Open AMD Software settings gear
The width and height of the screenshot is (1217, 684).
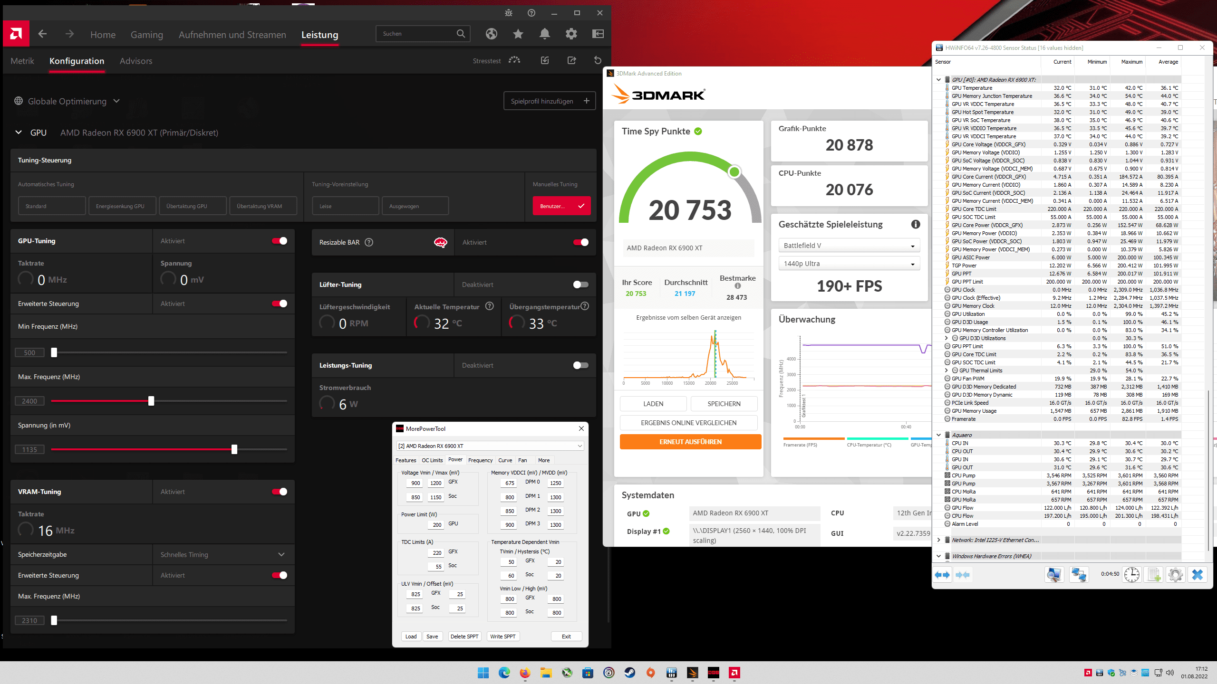[x=571, y=34]
